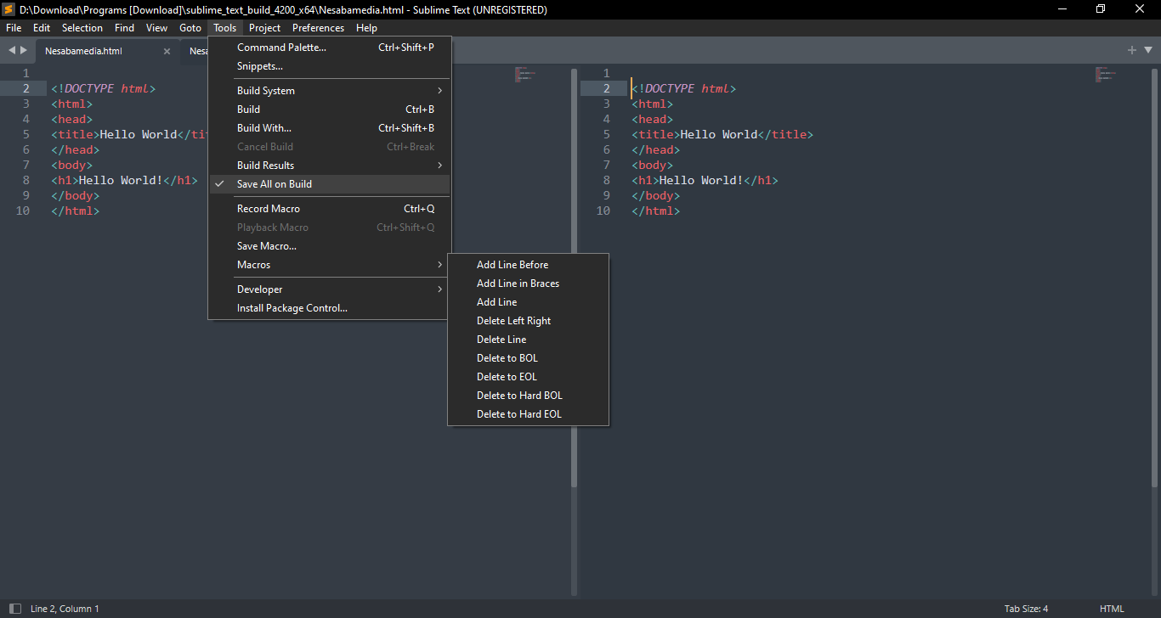1161x618 pixels.
Task: Click the Sublime Text logo in title bar
Action: (x=8, y=9)
